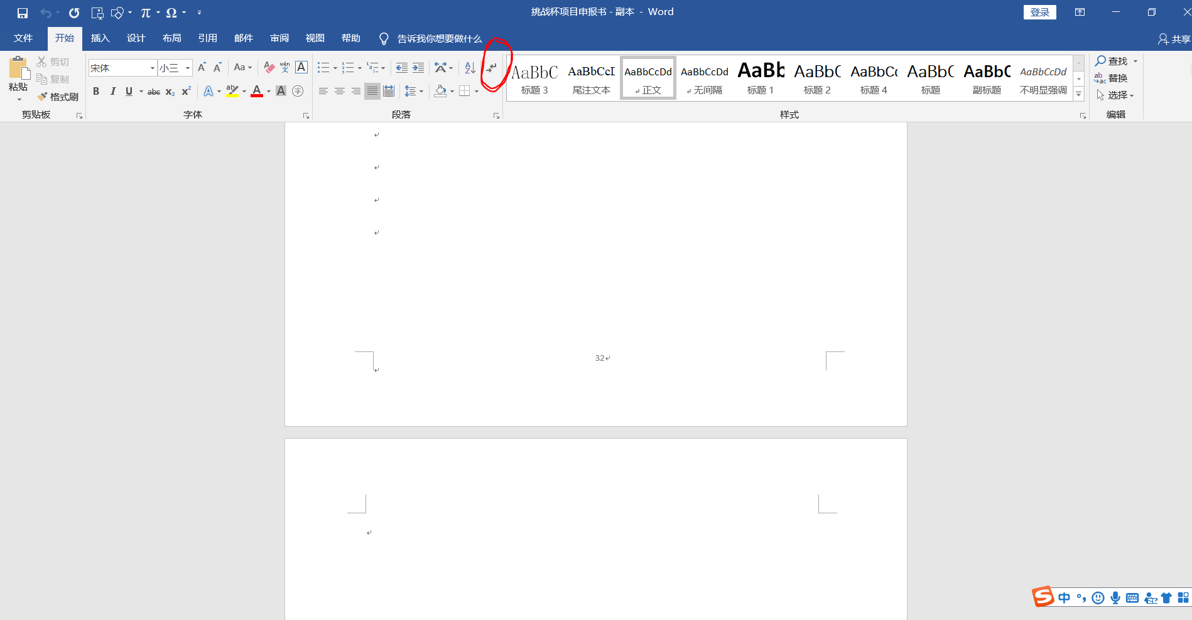Switch to the Design (设计) tab
Viewport: 1192px width, 620px height.
[x=136, y=38]
